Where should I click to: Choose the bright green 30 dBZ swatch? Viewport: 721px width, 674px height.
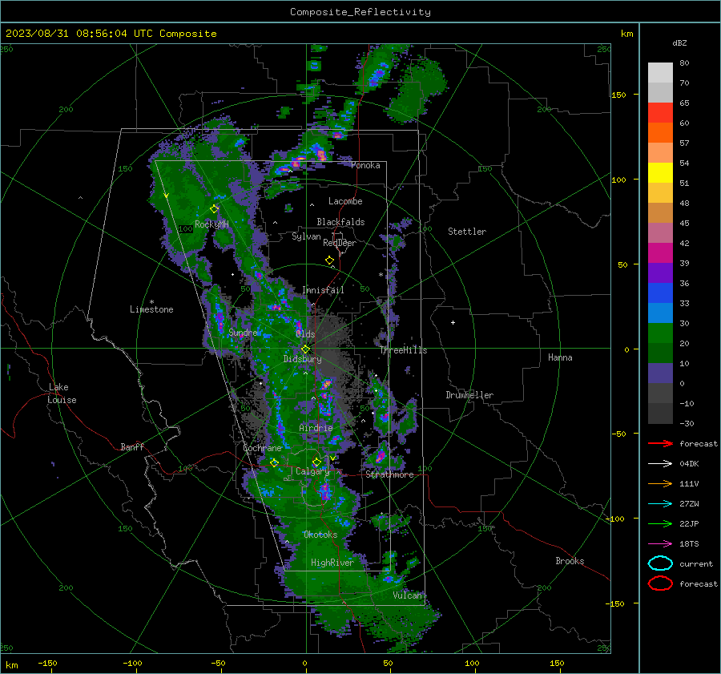tap(660, 333)
